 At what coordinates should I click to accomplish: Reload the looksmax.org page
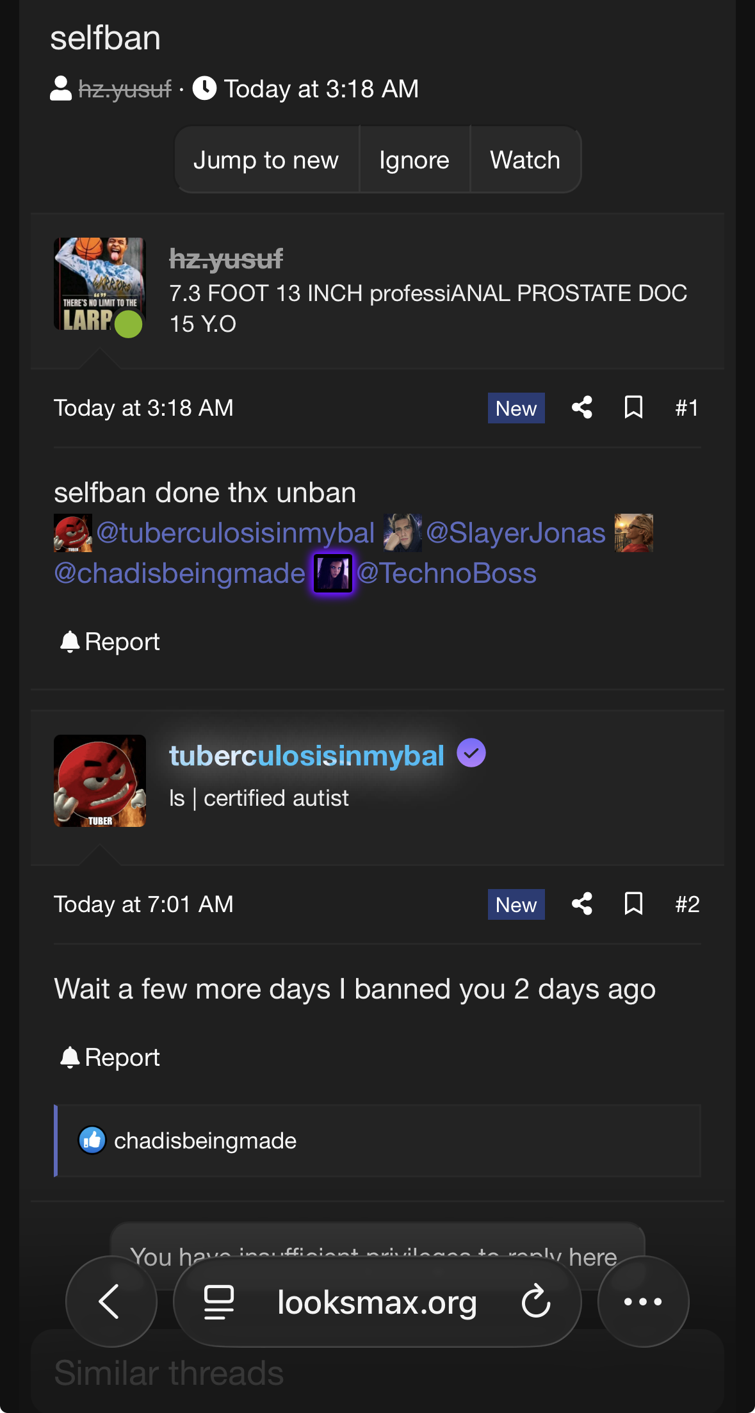click(x=536, y=1302)
